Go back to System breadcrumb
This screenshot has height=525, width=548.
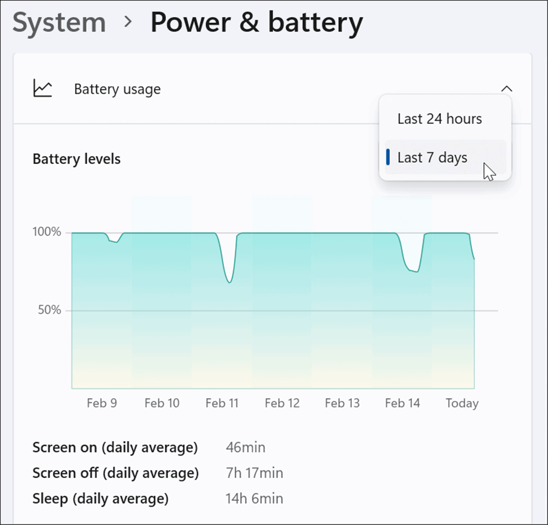click(59, 23)
